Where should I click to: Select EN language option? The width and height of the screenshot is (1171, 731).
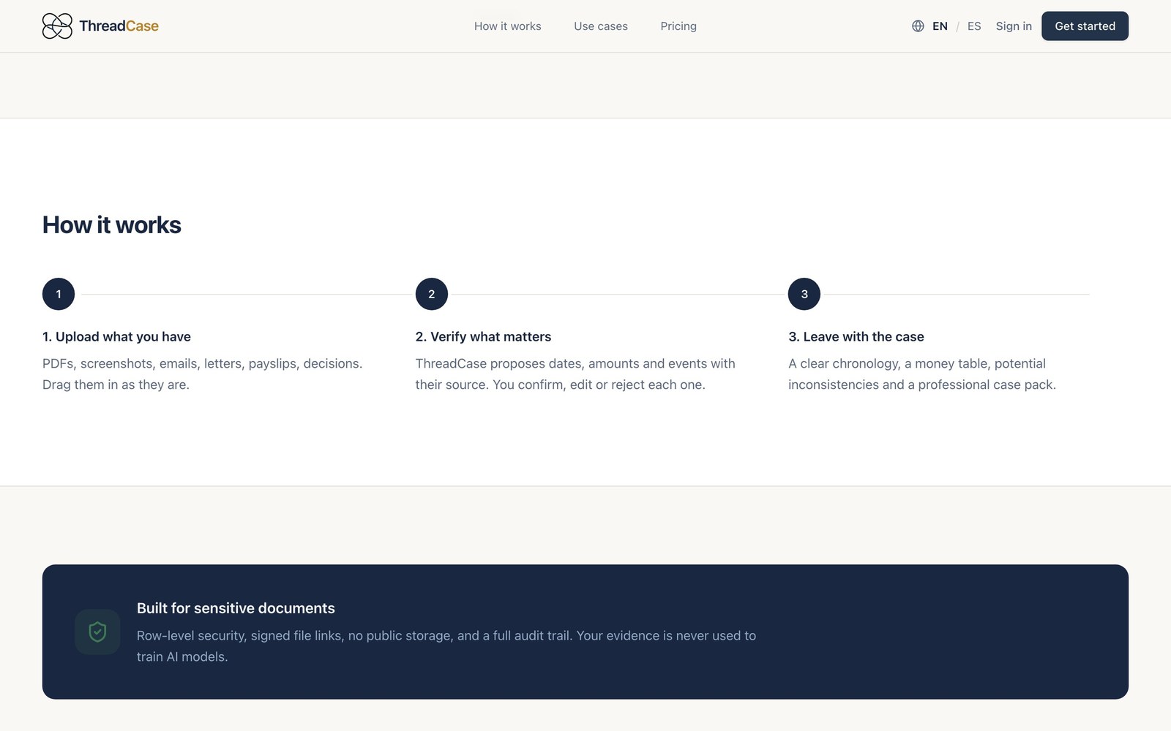click(x=940, y=26)
